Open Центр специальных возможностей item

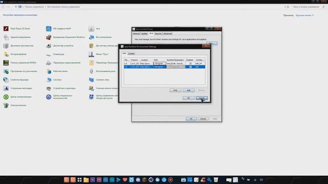[x=59, y=97]
